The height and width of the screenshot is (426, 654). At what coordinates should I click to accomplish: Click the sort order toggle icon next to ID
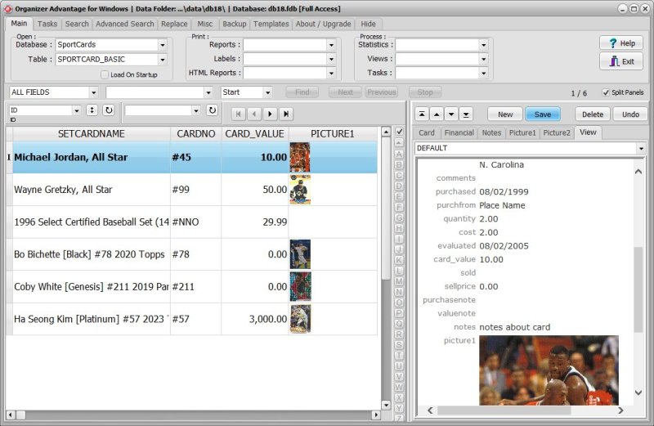click(x=92, y=110)
